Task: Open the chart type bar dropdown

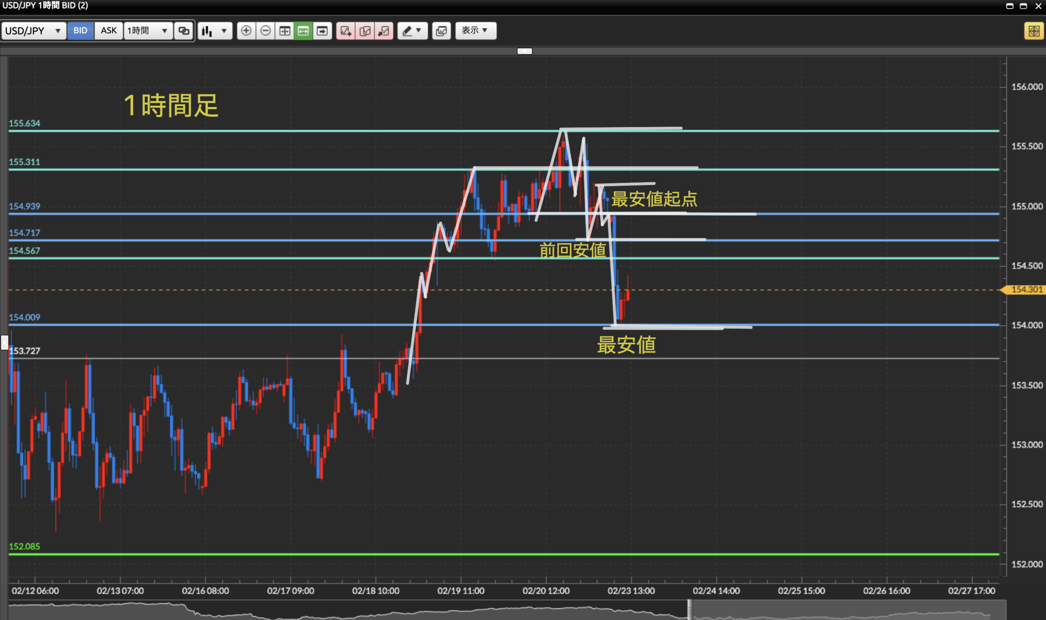Action: tap(215, 31)
